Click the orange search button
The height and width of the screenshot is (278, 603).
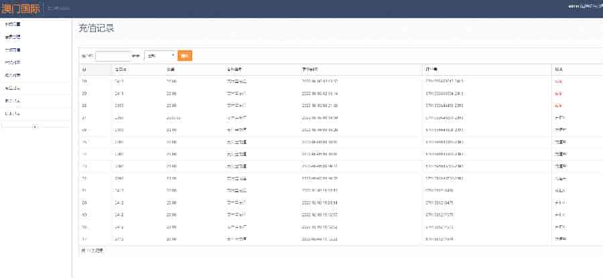[185, 56]
